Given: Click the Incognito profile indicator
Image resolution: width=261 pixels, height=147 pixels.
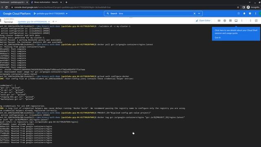Looking at the screenshot, I should tap(253, 7).
